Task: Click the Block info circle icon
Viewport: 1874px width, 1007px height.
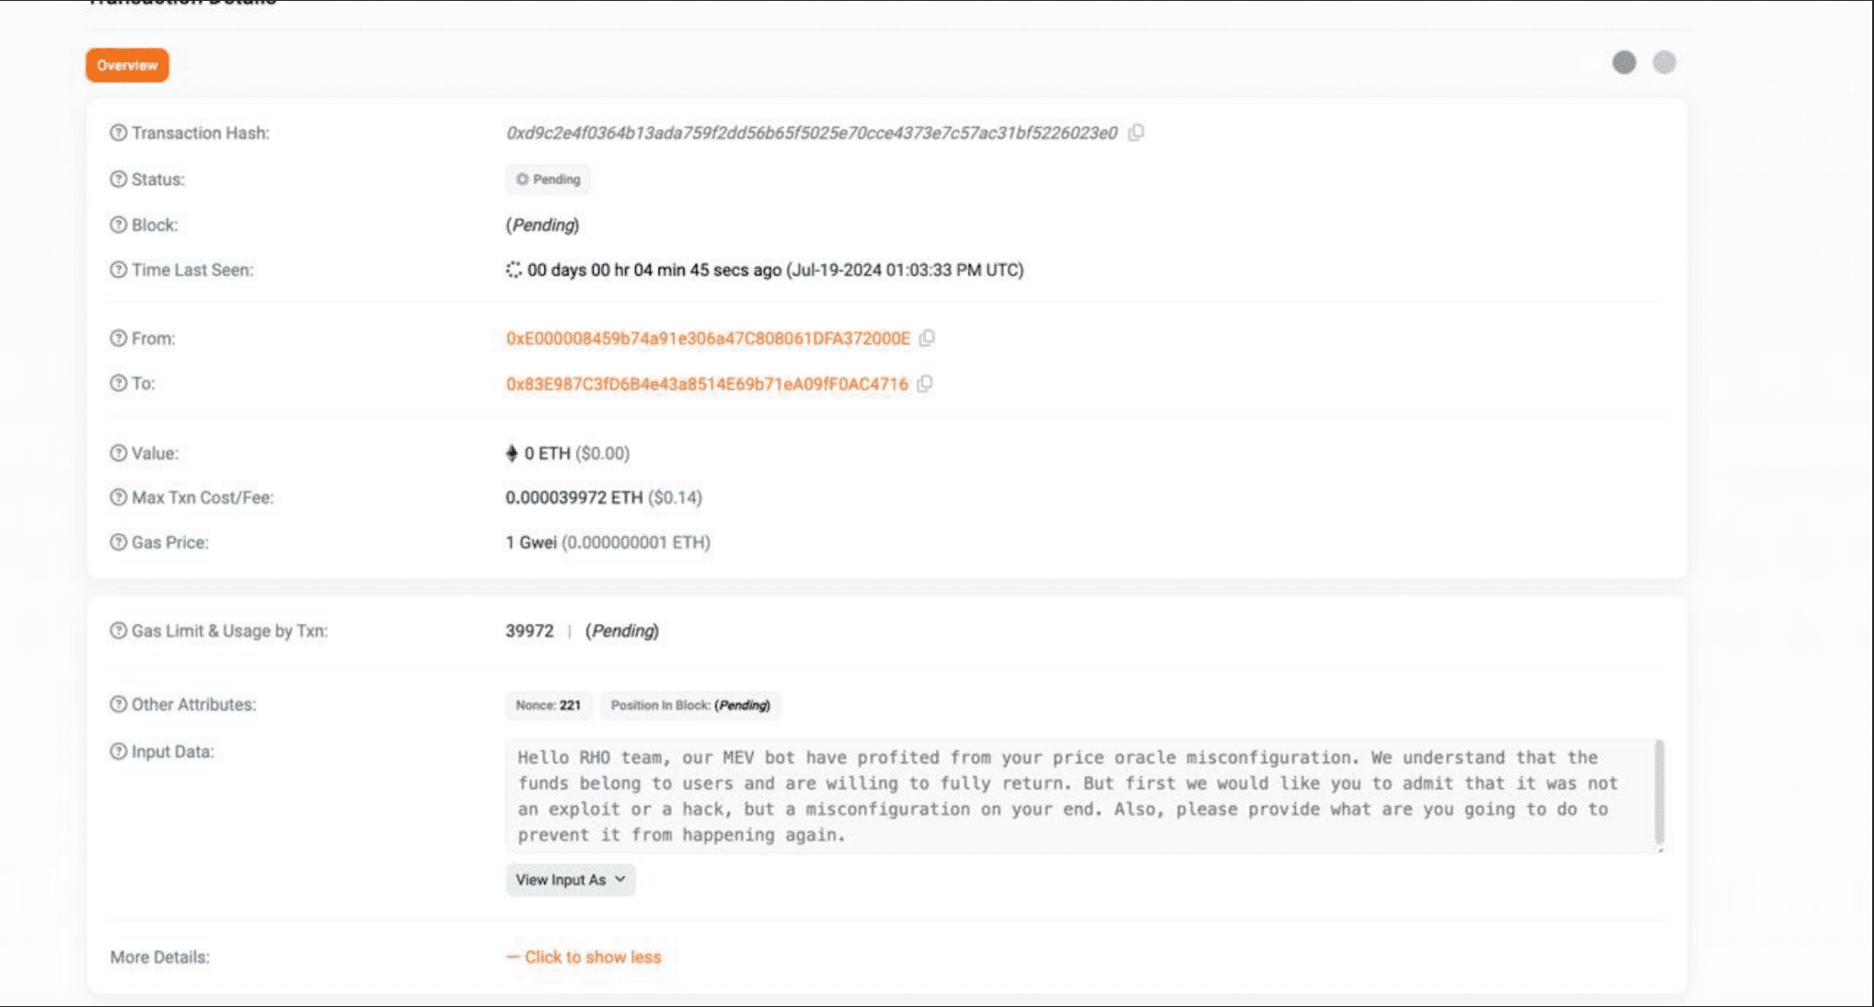Action: 119,224
